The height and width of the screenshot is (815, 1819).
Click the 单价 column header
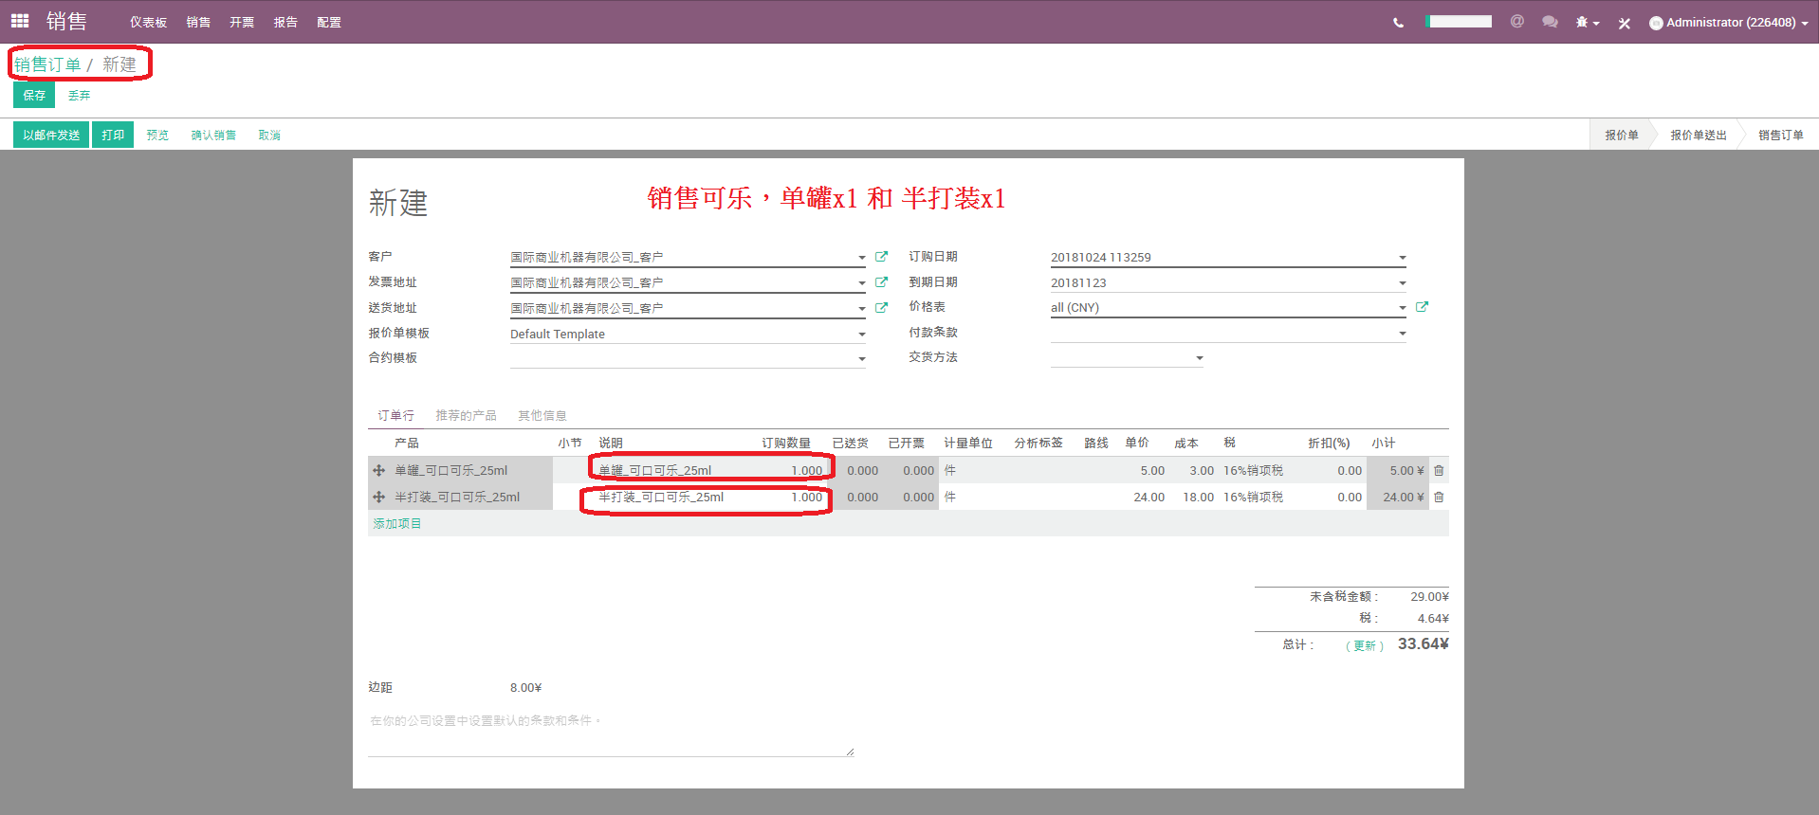tap(1137, 443)
